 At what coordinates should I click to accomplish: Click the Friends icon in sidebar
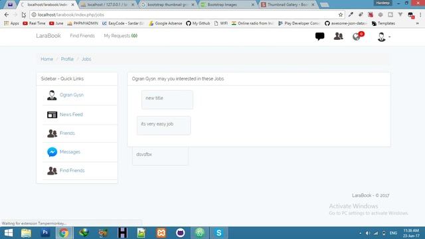[x=52, y=133]
